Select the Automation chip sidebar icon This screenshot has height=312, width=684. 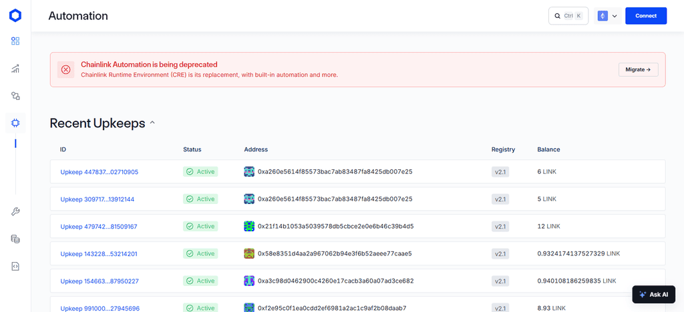coord(15,123)
